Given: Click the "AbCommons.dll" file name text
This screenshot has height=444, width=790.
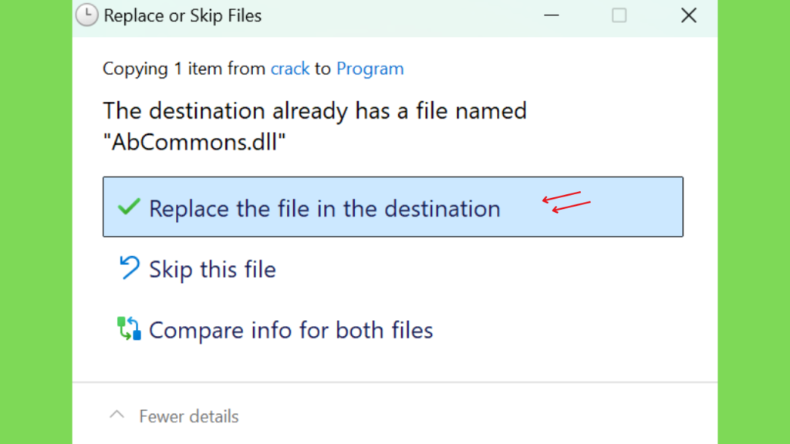Looking at the screenshot, I should [x=194, y=142].
